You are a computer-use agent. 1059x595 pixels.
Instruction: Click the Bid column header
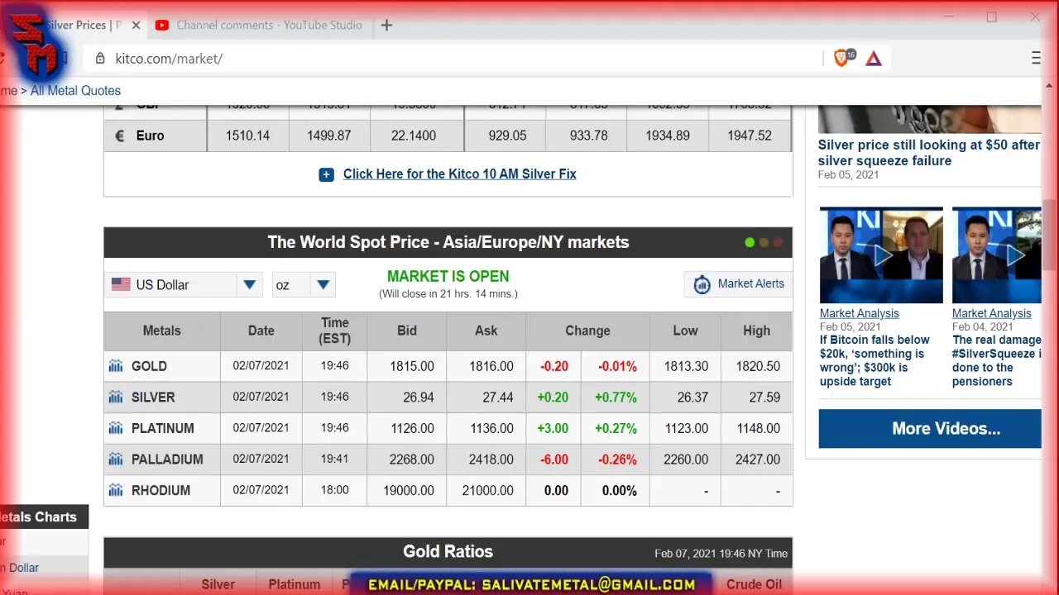pyautogui.click(x=407, y=331)
